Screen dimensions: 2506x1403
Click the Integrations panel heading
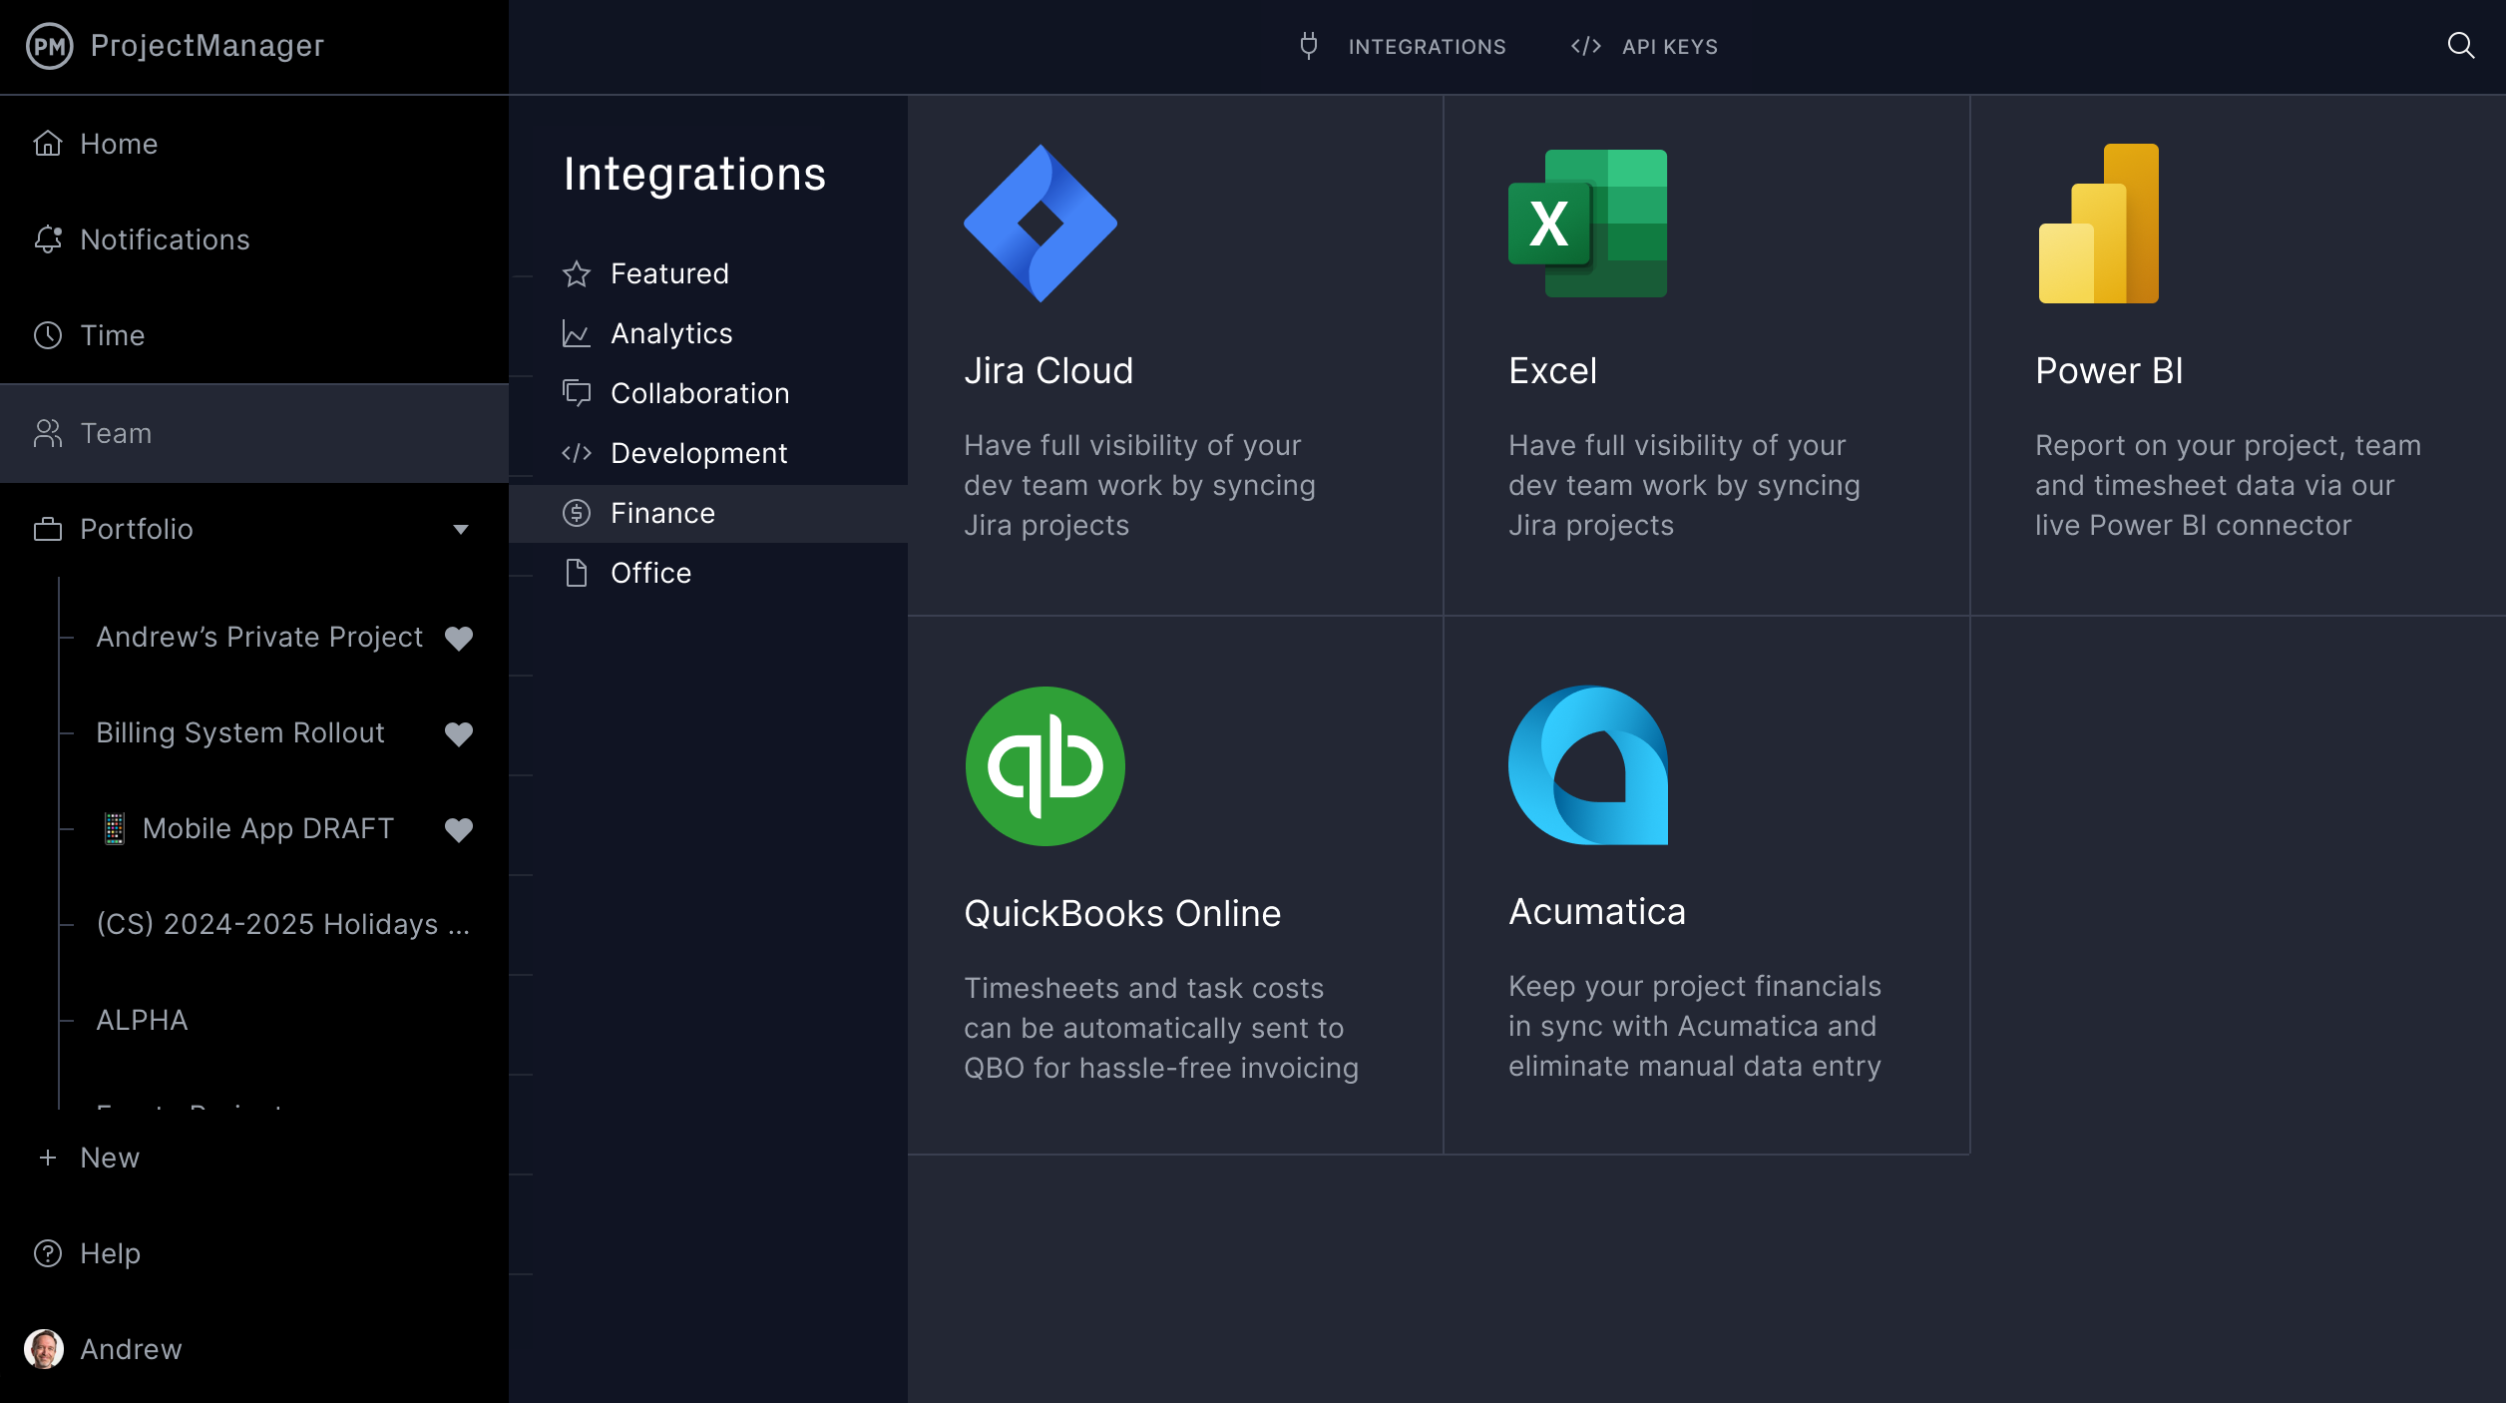694,175
